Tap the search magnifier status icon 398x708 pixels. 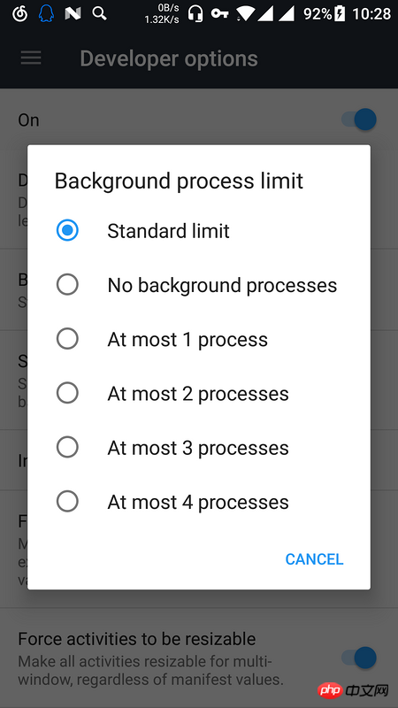(x=99, y=13)
